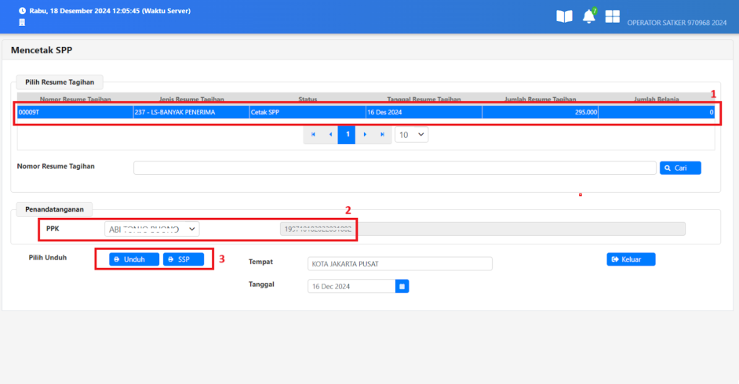The image size is (739, 384).
Task: Focus the Nomor Resume Tagihan search field
Action: (x=394, y=168)
